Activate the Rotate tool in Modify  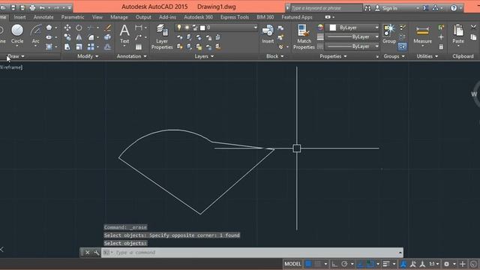(x=79, y=28)
